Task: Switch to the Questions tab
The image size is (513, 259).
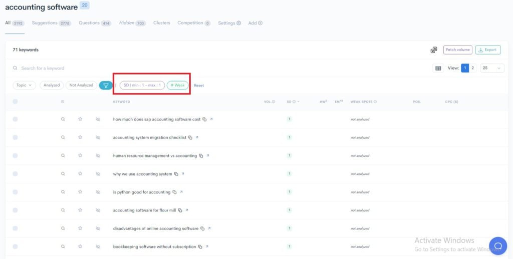Action: pos(95,23)
